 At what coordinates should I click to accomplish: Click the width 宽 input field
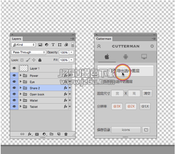pos(117,94)
